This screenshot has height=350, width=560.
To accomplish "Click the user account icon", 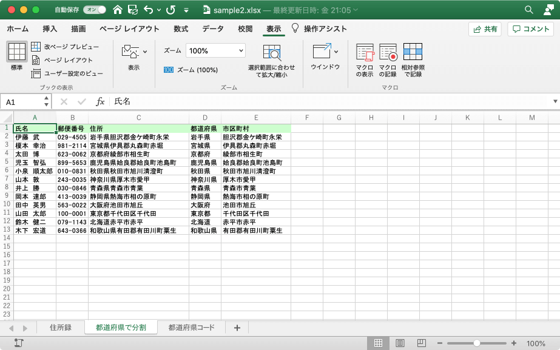I will point(548,10).
